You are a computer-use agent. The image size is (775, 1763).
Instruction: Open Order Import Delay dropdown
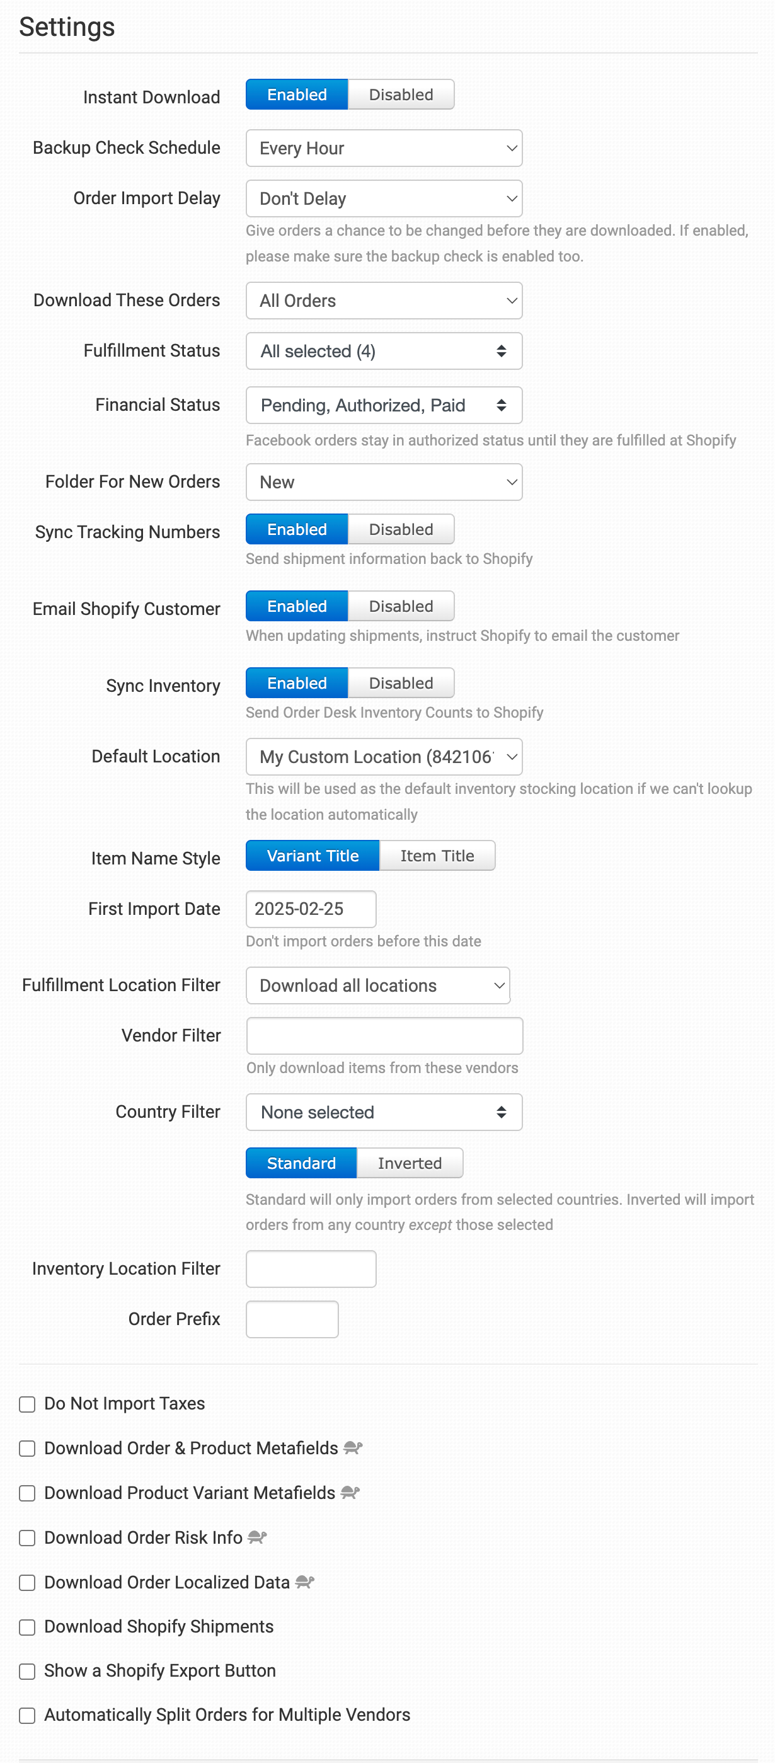click(x=384, y=198)
